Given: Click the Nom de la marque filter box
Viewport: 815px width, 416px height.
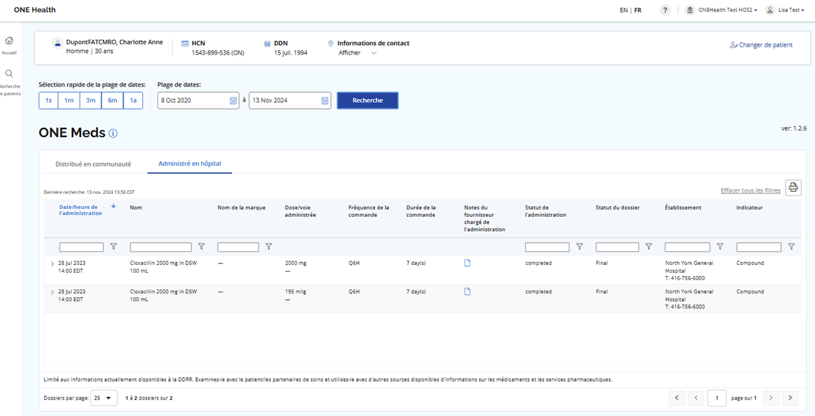Looking at the screenshot, I should click(x=238, y=247).
